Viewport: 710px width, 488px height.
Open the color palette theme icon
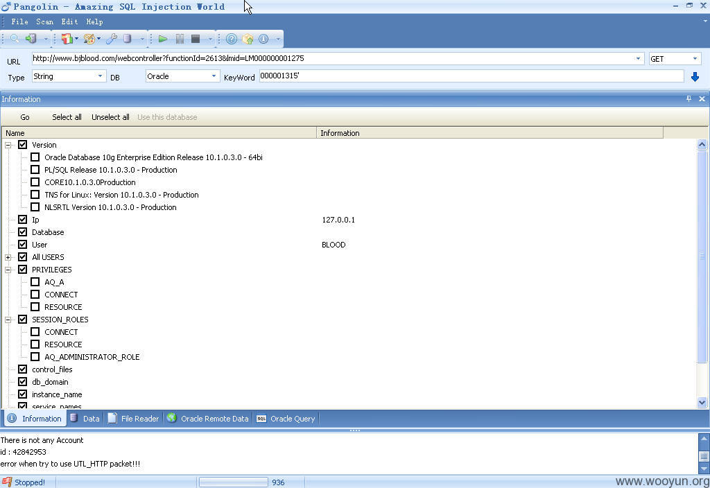click(x=89, y=39)
